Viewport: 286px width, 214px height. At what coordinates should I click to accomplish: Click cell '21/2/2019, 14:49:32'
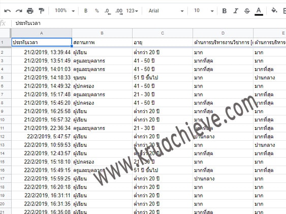click(42, 86)
